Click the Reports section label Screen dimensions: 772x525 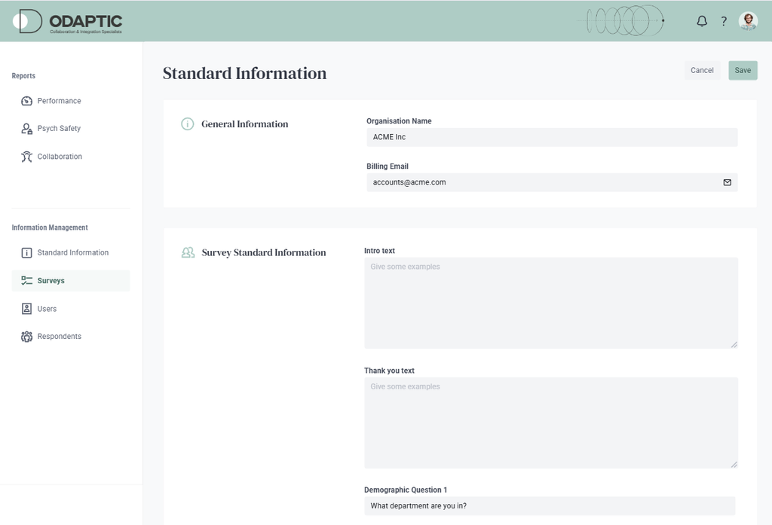pyautogui.click(x=23, y=76)
